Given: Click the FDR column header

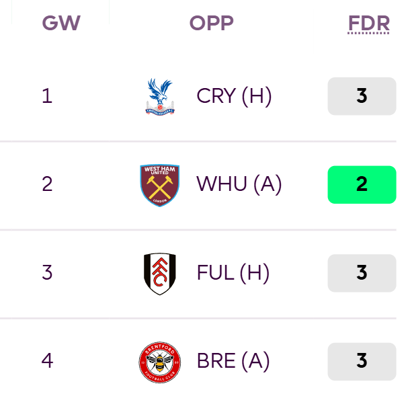Looking at the screenshot, I should pos(369,24).
